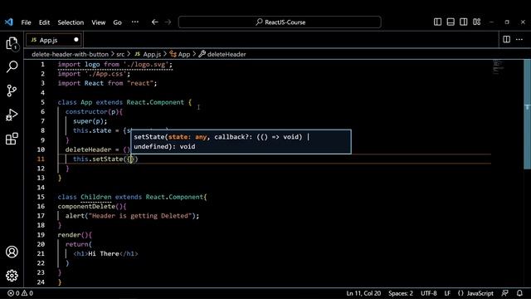The height and width of the screenshot is (299, 531).
Task: Open notifications bell in status bar
Action: pyautogui.click(x=519, y=293)
